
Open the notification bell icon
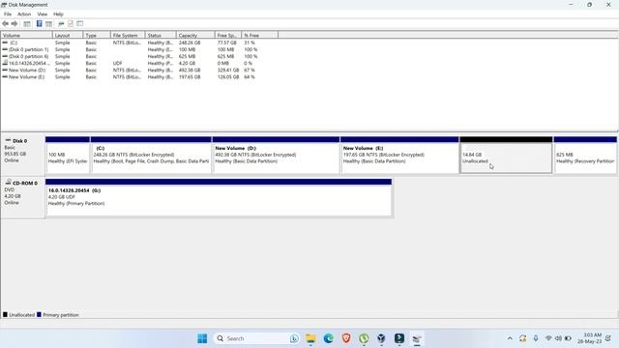[x=608, y=338]
